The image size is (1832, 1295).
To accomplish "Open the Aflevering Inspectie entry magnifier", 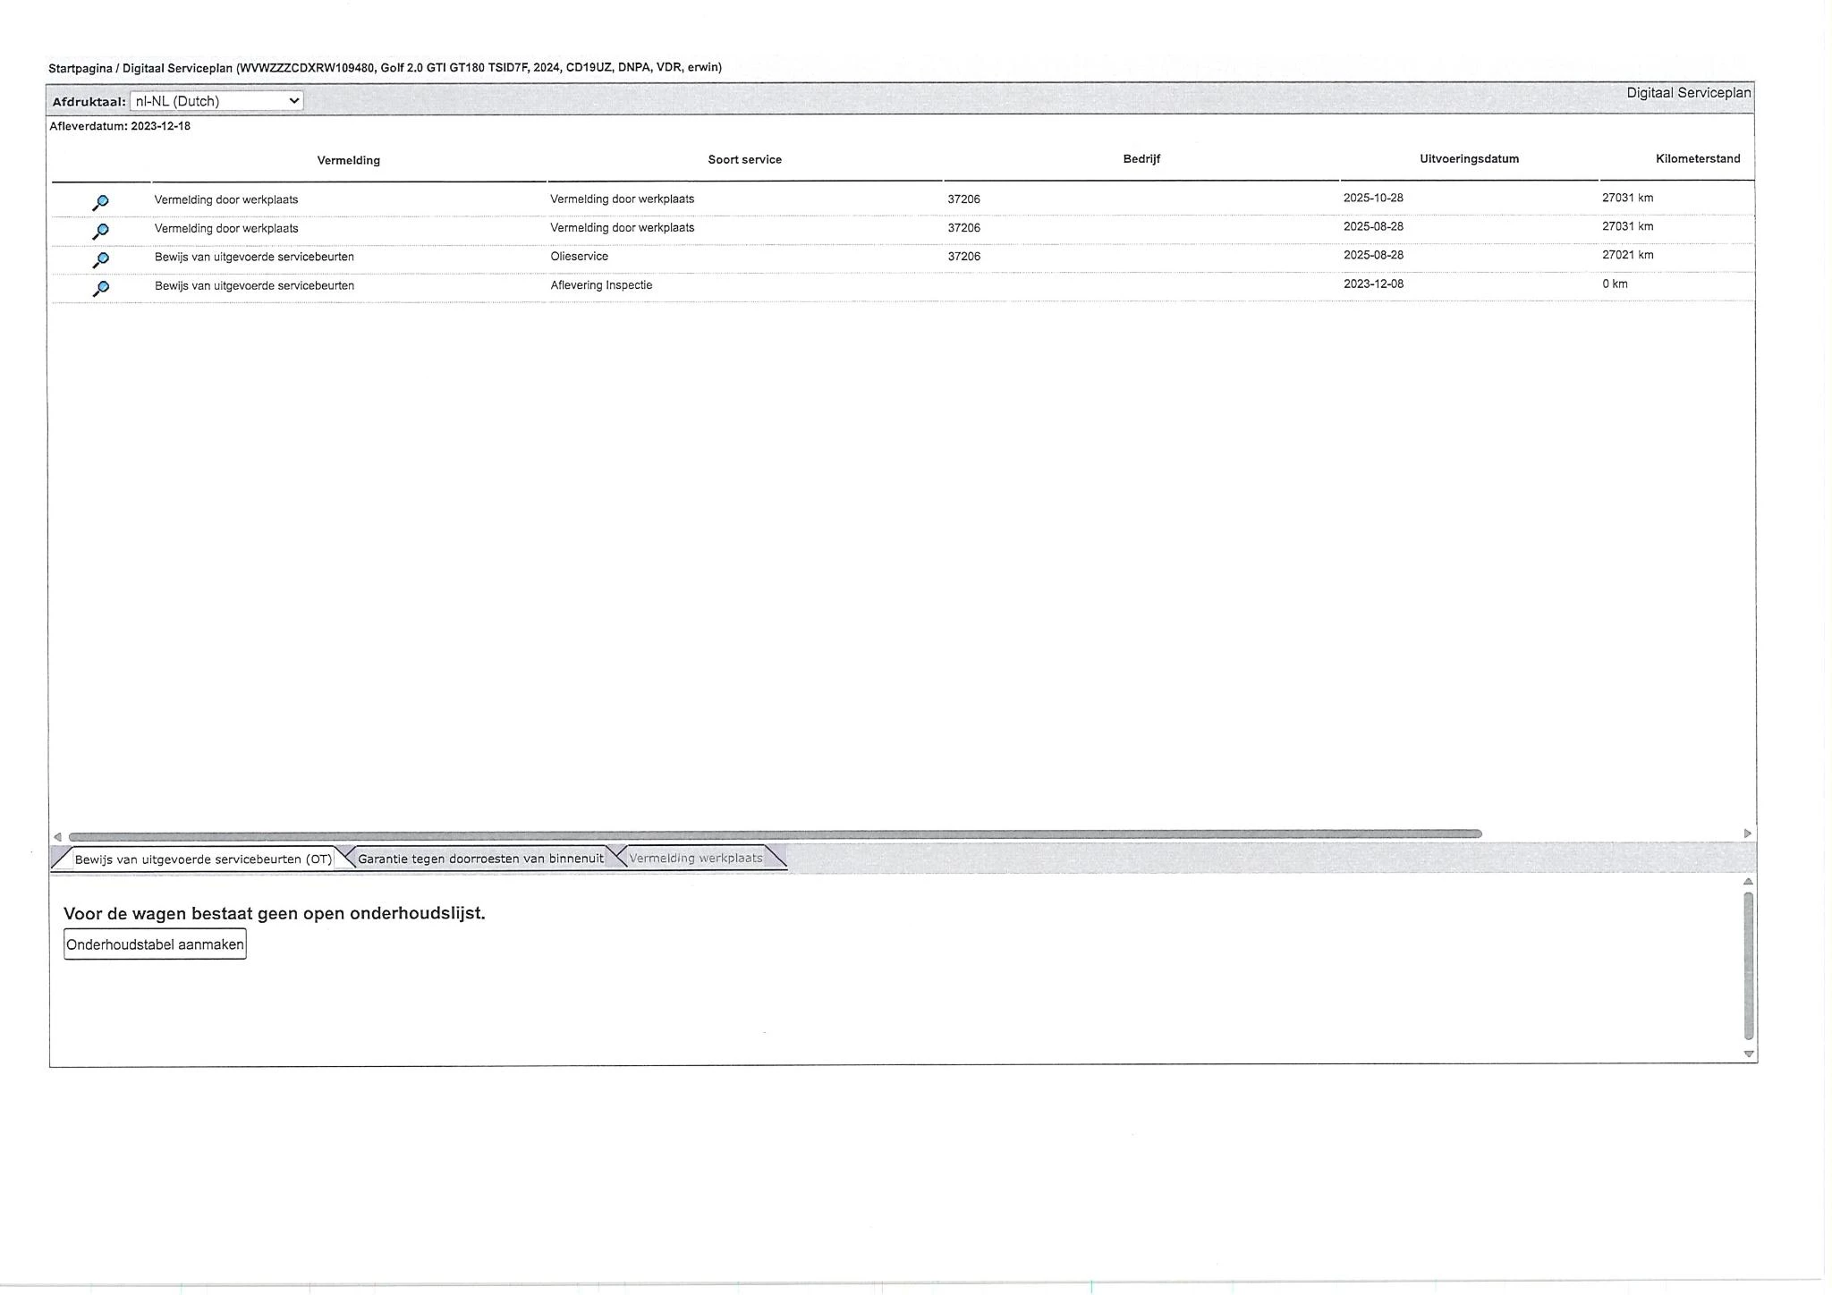I will click(x=101, y=288).
